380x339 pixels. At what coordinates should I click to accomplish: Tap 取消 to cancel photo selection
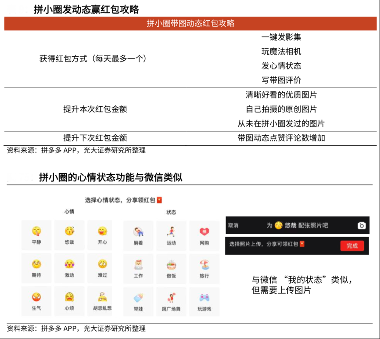tap(233, 225)
